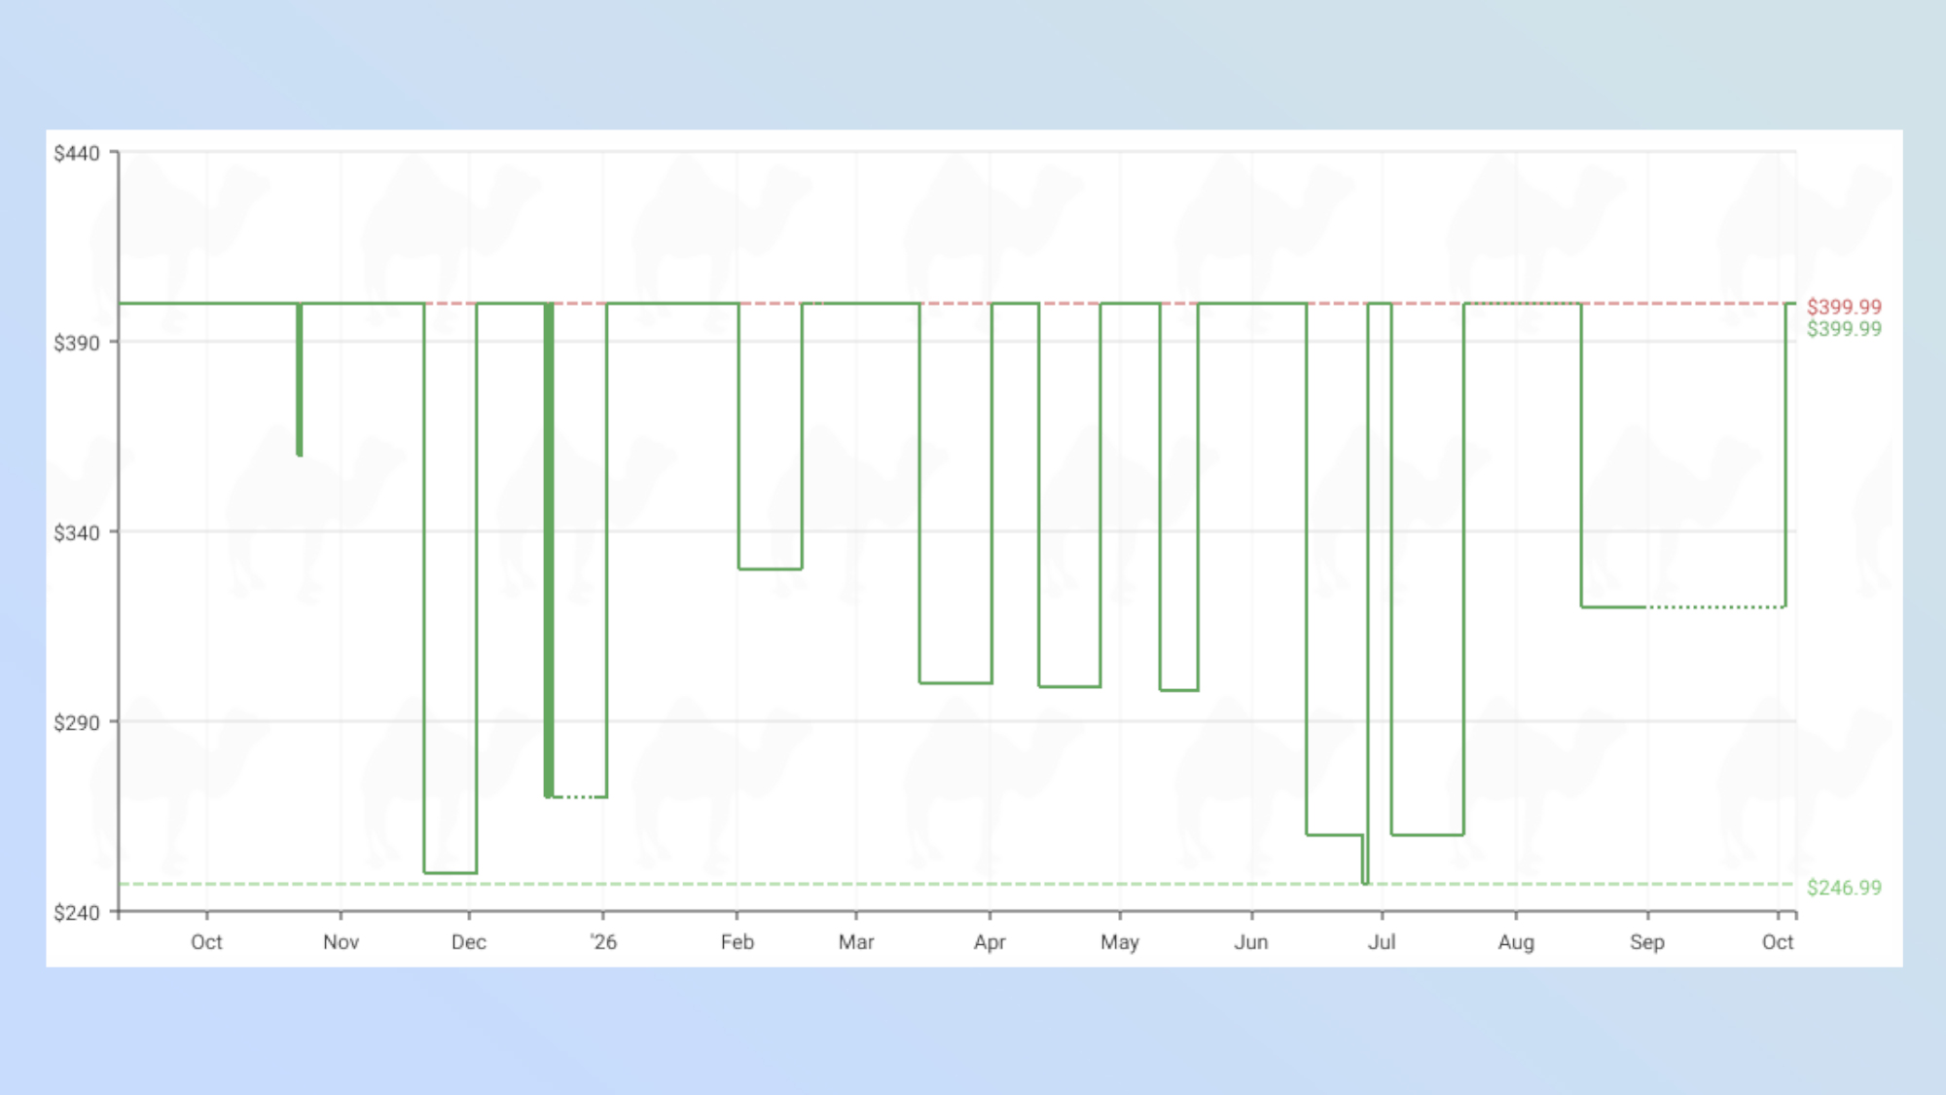This screenshot has width=1946, height=1095.
Task: Click the Jun month label on axis
Action: pos(1251,942)
